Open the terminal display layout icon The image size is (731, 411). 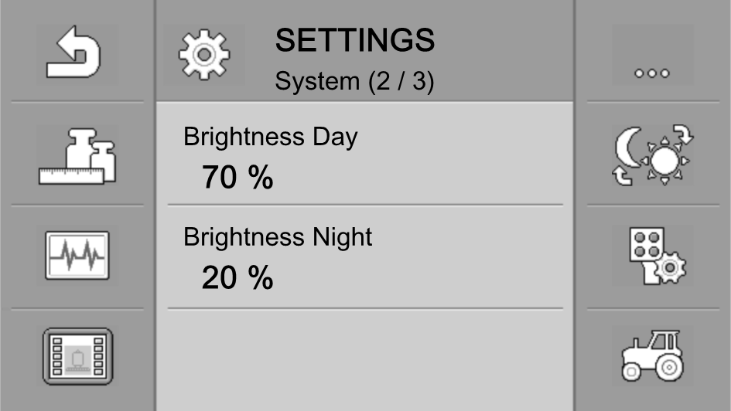point(77,356)
